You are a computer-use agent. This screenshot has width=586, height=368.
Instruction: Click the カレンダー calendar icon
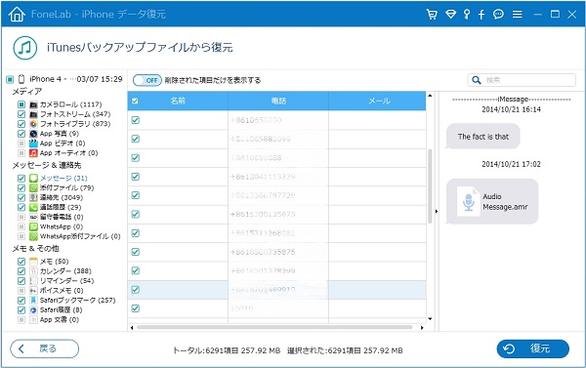33,270
